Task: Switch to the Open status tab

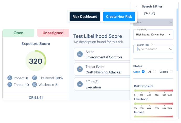Action: 18,33
